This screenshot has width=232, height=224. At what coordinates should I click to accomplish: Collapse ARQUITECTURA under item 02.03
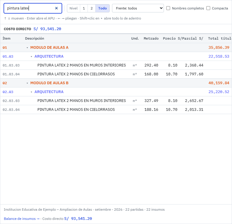(31, 92)
